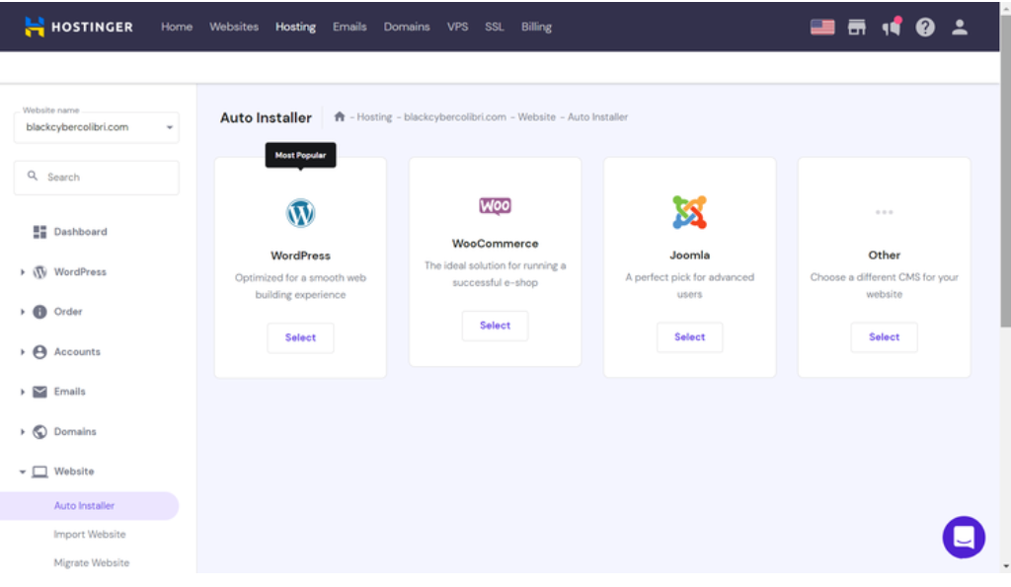Click the Dashboard grid icon in sidebar
The height and width of the screenshot is (587, 1011).
tap(39, 232)
